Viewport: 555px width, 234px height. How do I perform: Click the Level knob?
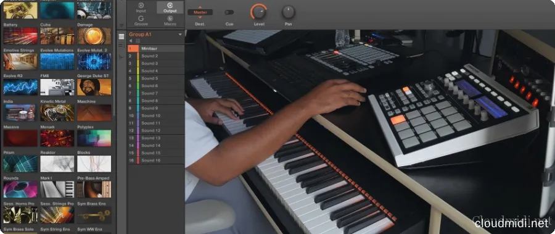pos(259,12)
